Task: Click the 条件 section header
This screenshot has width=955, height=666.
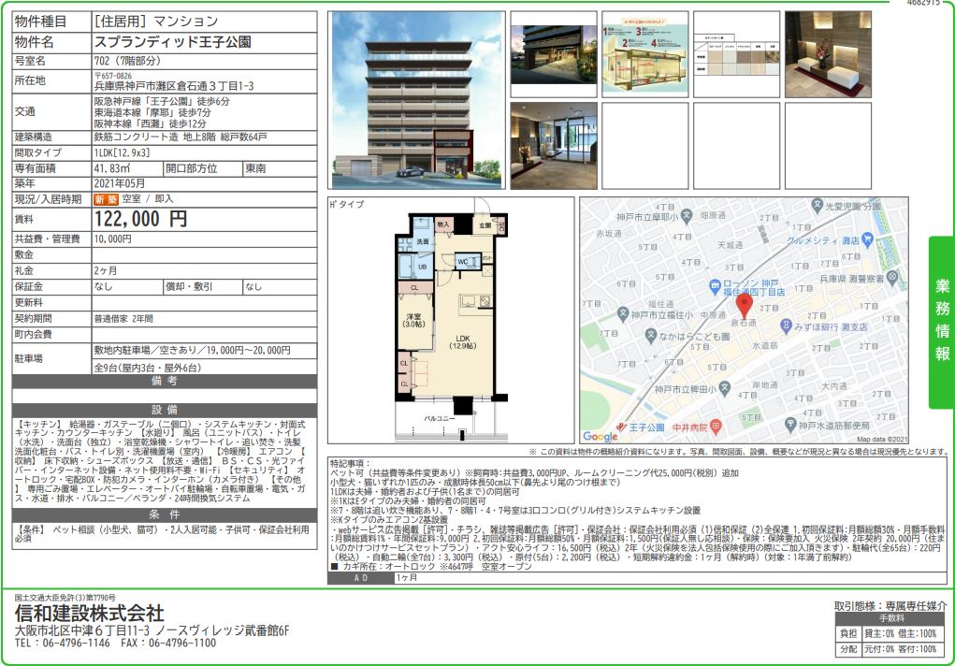Action: 165,514
